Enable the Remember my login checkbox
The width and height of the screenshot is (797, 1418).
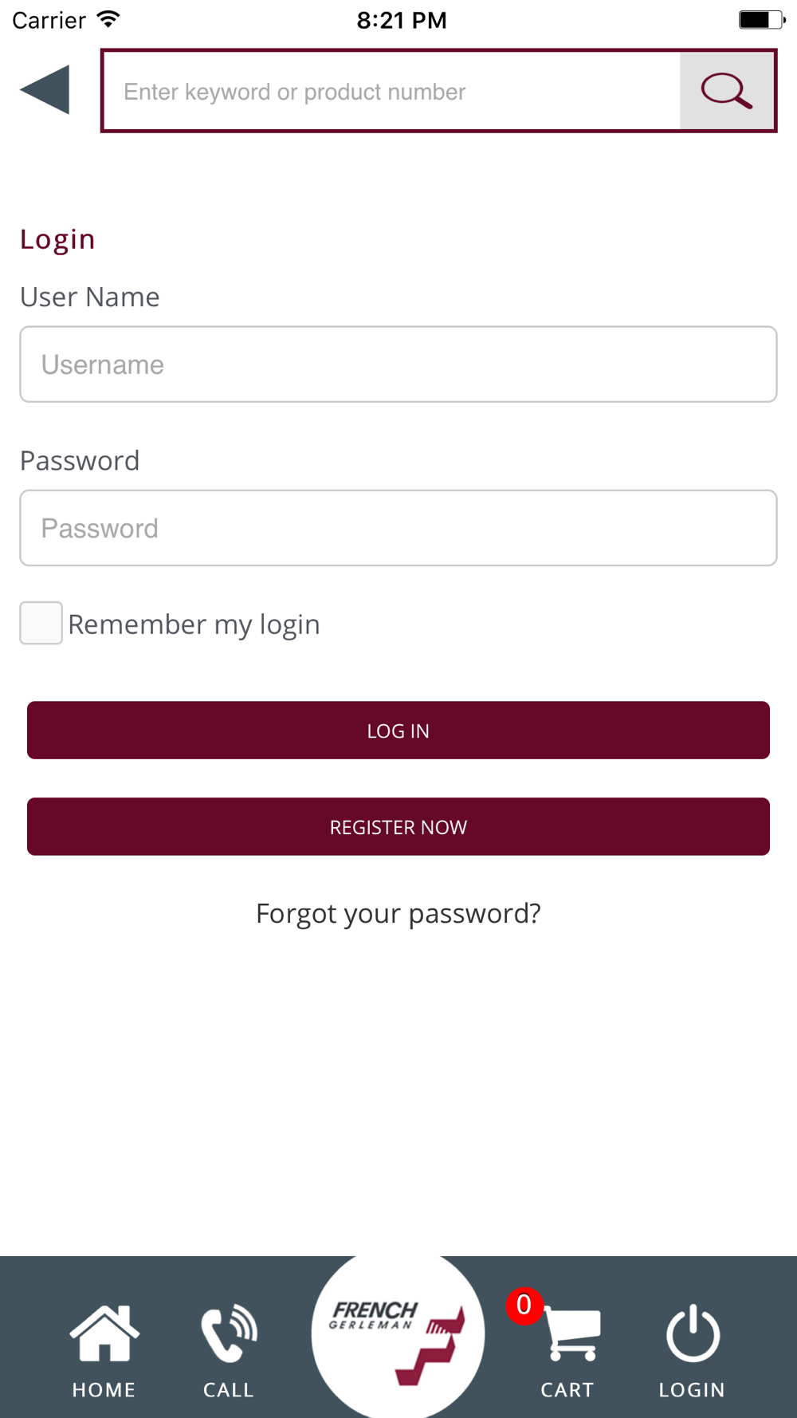pos(41,623)
